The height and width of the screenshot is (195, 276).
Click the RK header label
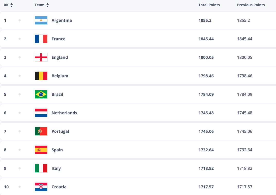click(6, 5)
